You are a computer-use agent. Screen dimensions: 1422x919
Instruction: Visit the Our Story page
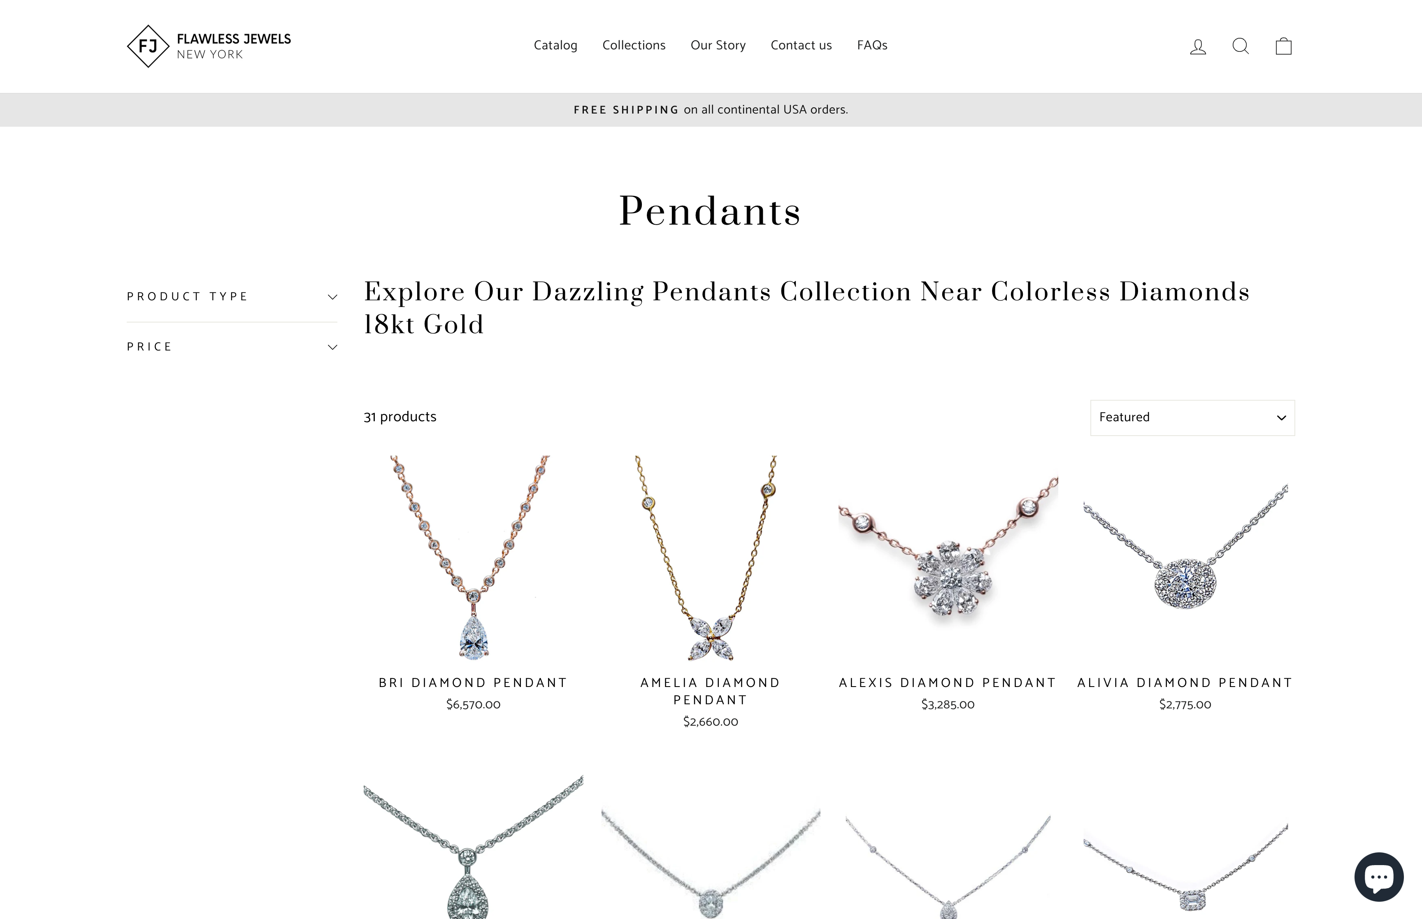718,45
